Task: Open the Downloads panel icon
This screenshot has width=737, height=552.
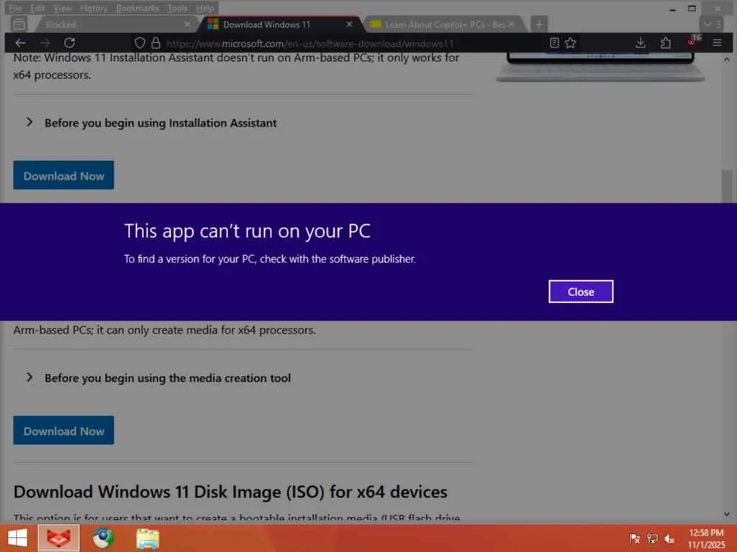Action: [640, 43]
